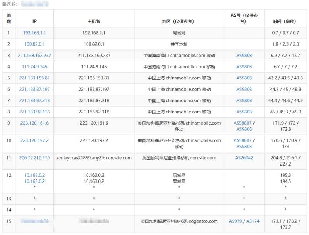Select time cell 44.7 / 45 / 48.8
Viewport: 309px width, 235px height.
[285, 90]
